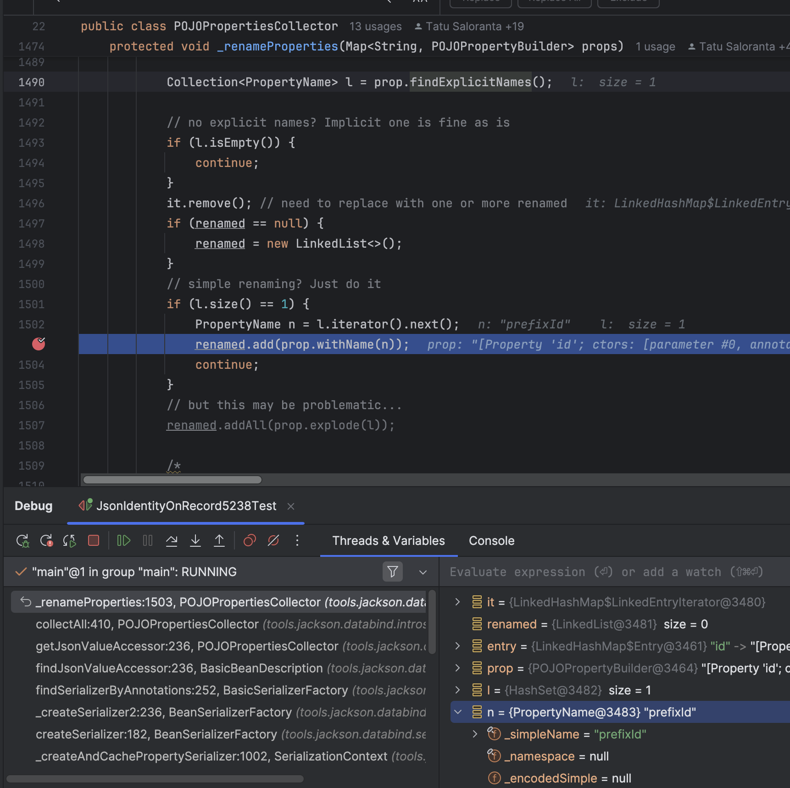Image resolution: width=790 pixels, height=788 pixels.
Task: Resume program execution
Action: (x=123, y=541)
